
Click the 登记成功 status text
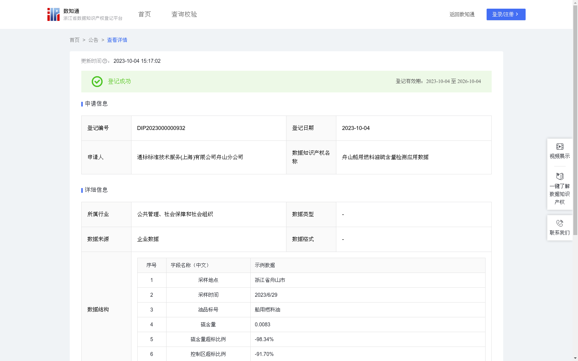click(119, 82)
